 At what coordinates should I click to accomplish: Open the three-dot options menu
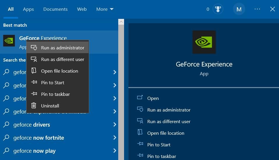(257, 9)
